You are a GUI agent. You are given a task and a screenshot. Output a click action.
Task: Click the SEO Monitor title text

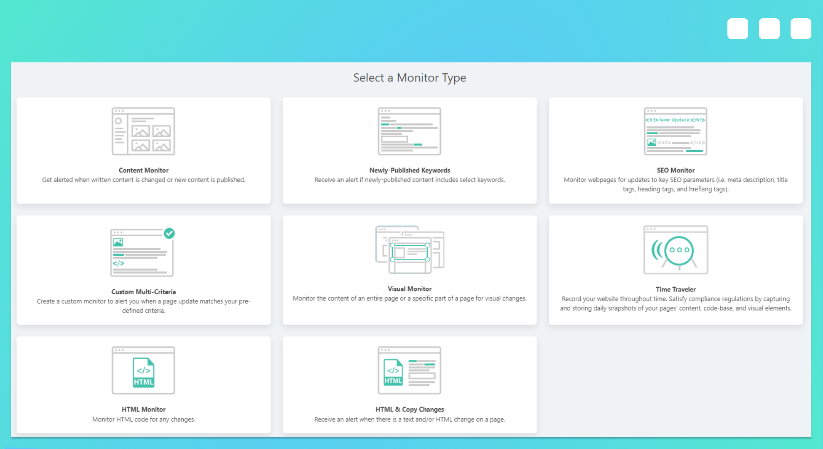675,170
